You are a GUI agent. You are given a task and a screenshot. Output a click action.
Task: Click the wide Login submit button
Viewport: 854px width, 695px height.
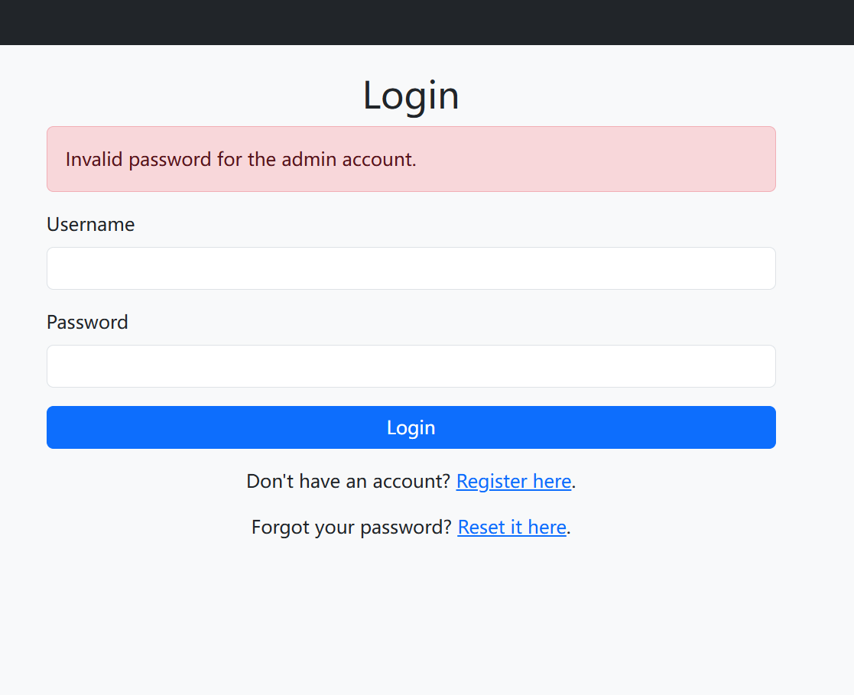pos(411,427)
